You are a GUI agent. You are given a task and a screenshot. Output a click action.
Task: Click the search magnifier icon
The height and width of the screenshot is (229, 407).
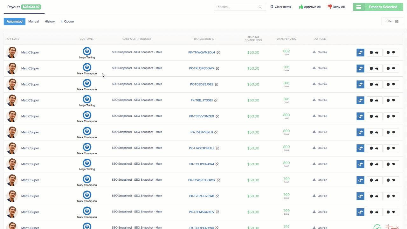coord(260,7)
